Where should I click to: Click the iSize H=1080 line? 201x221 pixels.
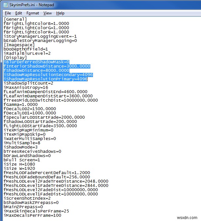[x=19, y=164]
